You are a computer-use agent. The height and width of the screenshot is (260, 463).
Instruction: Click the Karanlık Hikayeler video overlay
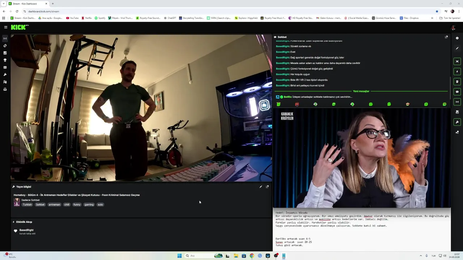pyautogui.click(x=362, y=158)
